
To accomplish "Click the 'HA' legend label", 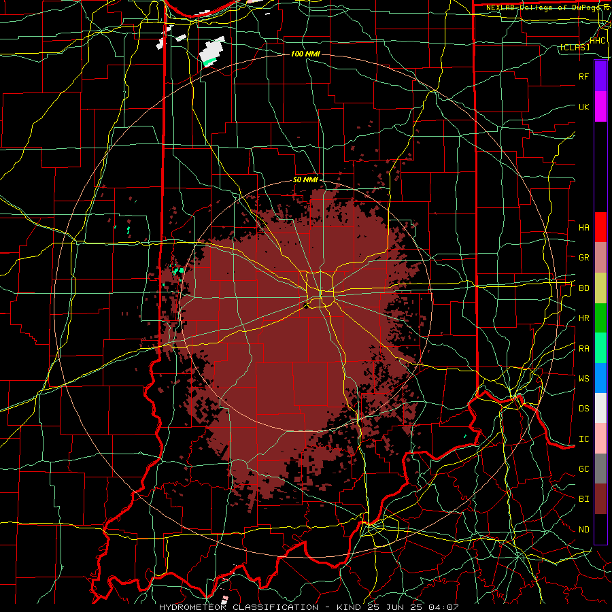I will click(583, 228).
